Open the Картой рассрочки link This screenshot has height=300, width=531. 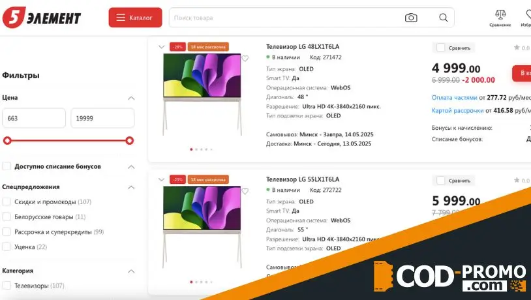(x=457, y=110)
